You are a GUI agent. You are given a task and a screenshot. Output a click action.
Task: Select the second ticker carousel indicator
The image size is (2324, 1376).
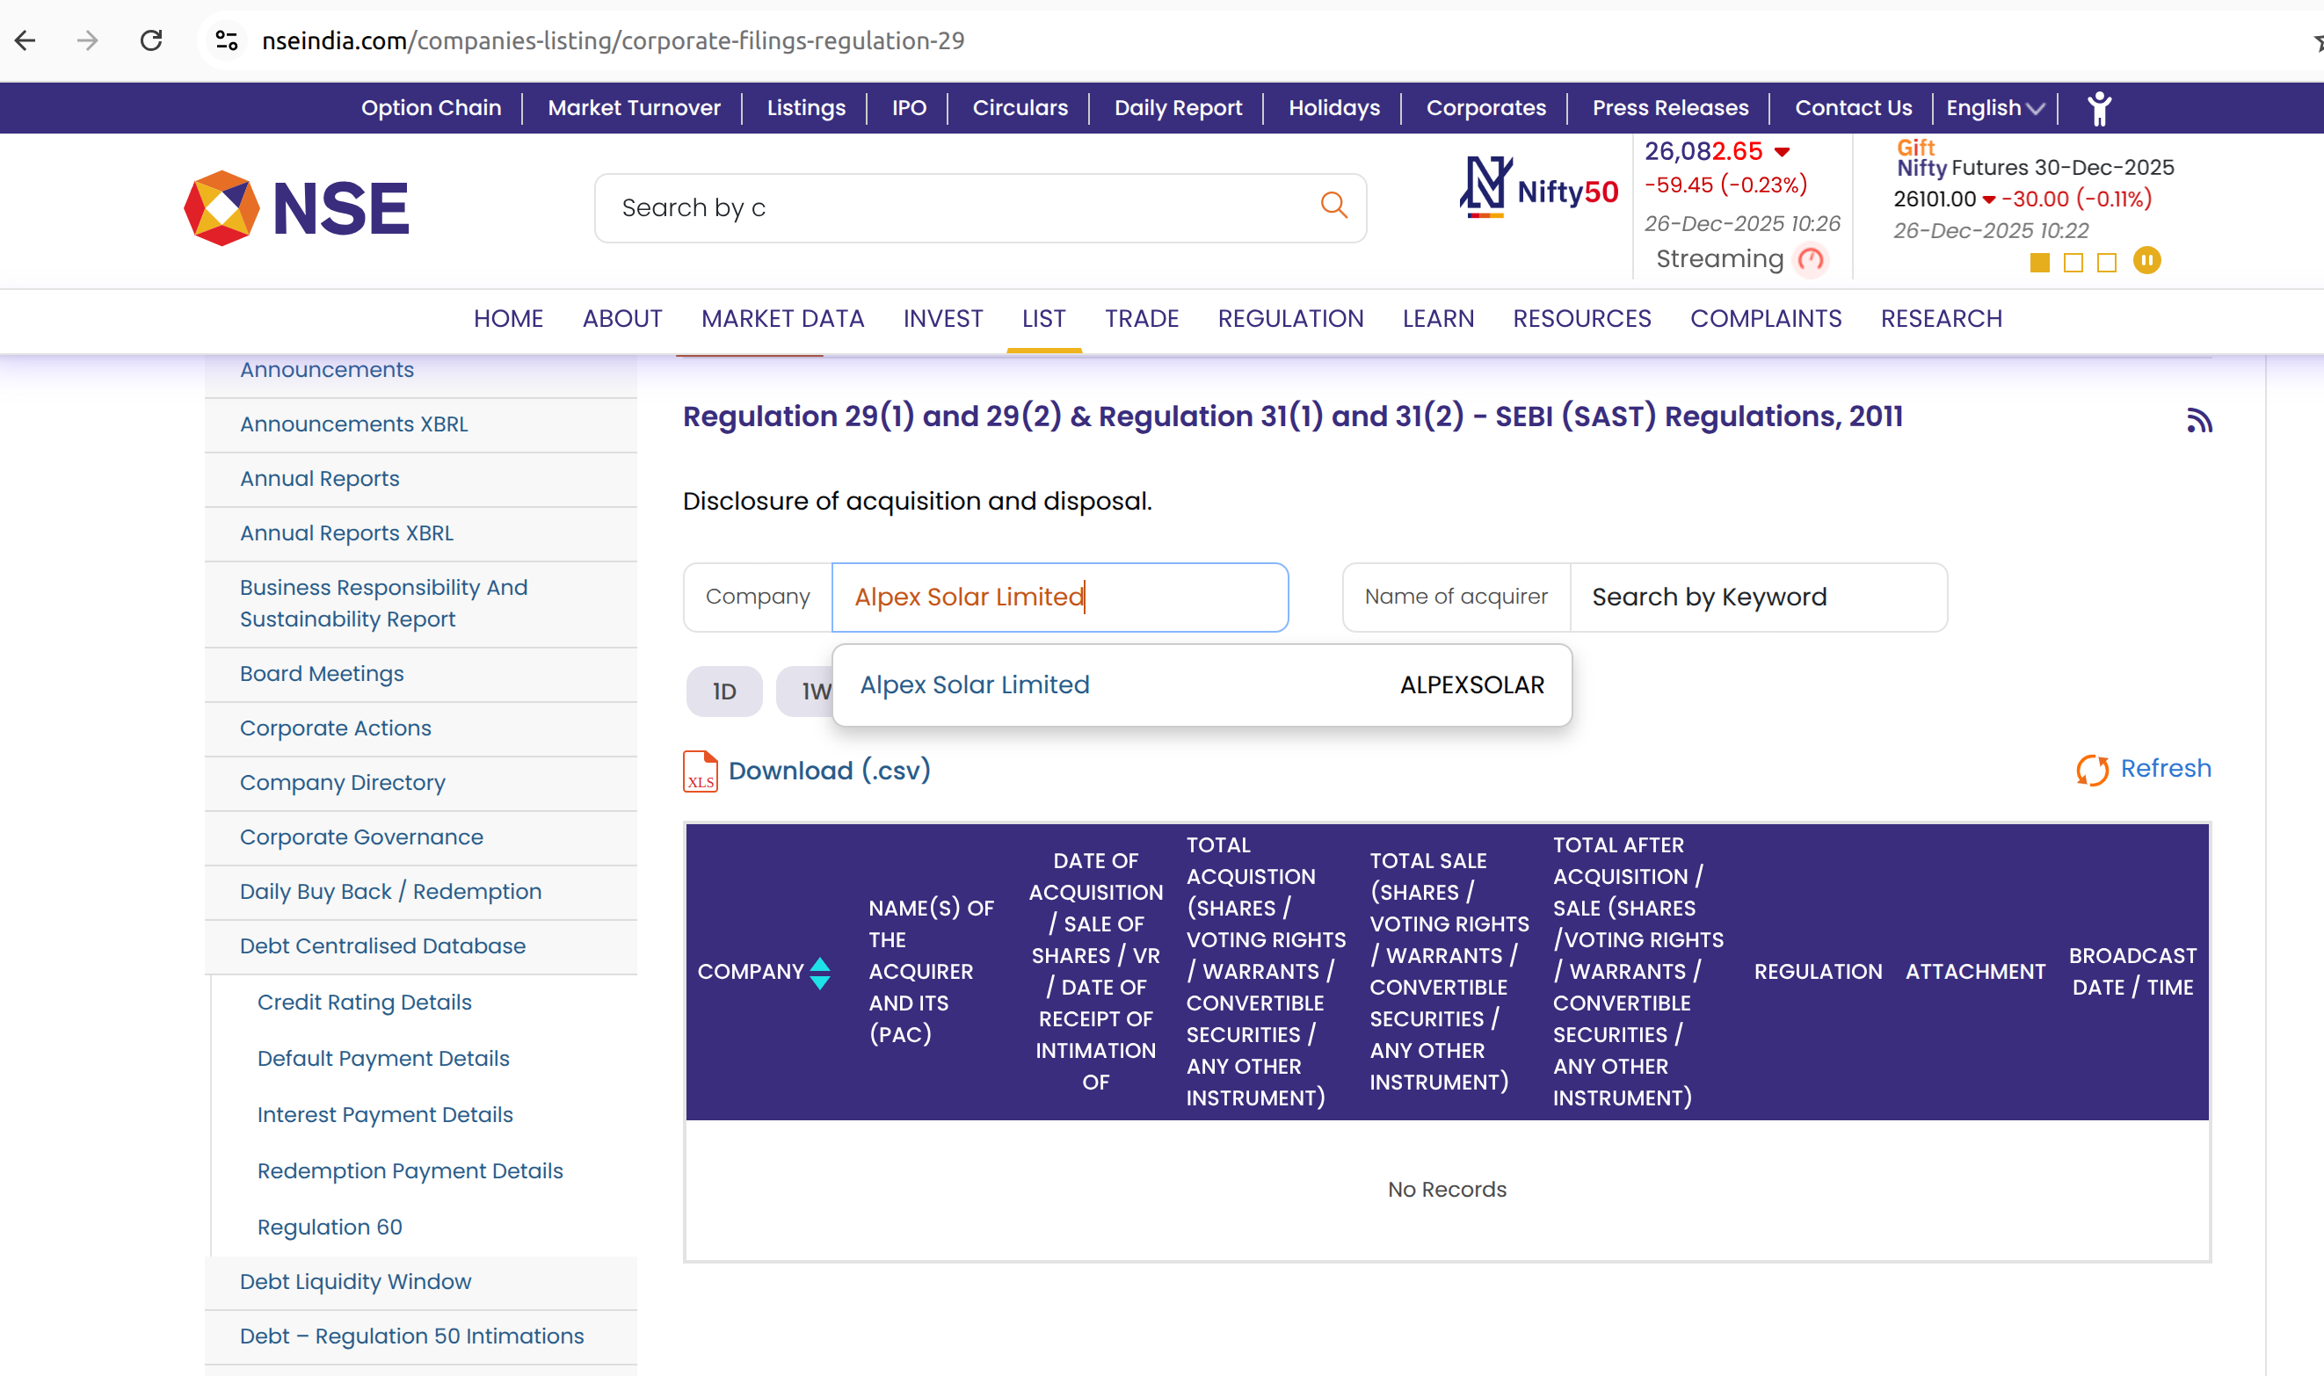tap(2073, 264)
